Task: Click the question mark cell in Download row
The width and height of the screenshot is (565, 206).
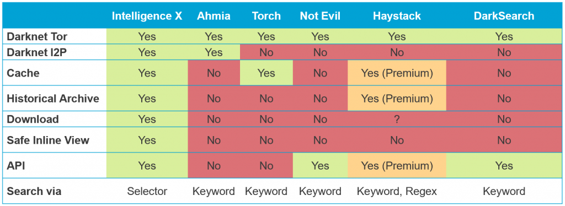Action: pos(397,120)
